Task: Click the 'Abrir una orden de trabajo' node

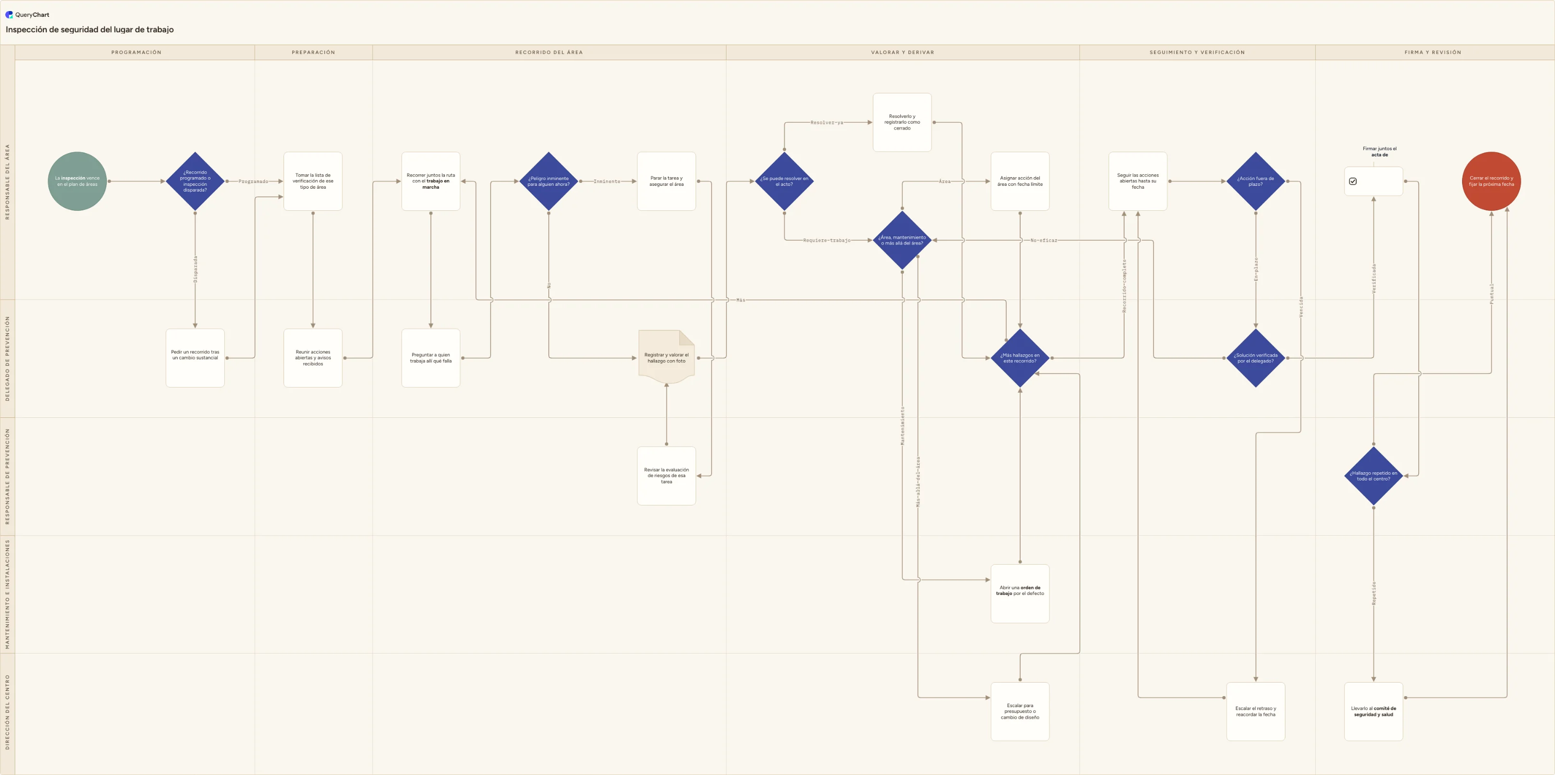Action: tap(1020, 594)
